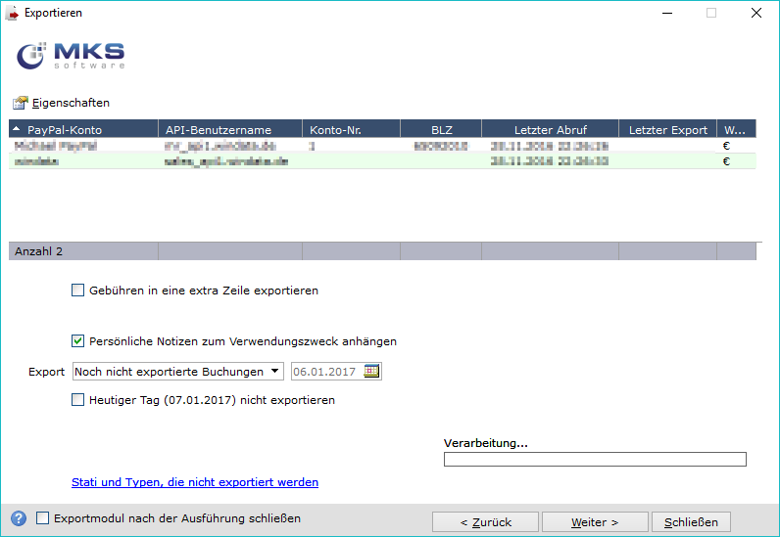Screen dimensions: 780x537
Task: Enable Gebühren in eine extra Zeile exportieren
Action: click(x=77, y=291)
